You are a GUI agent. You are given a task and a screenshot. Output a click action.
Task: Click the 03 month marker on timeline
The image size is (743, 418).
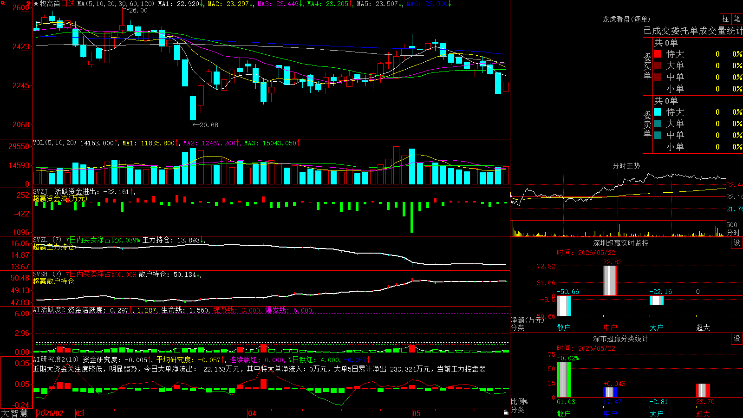[x=80, y=413]
